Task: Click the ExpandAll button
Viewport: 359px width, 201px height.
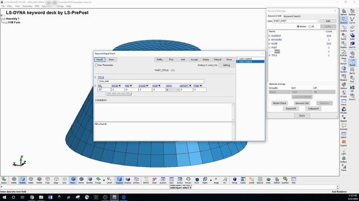Action: click(291, 109)
